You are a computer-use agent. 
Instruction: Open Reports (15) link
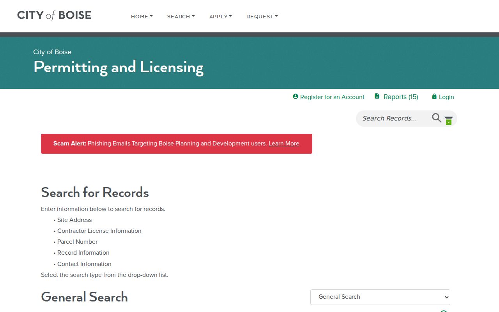[x=396, y=97]
